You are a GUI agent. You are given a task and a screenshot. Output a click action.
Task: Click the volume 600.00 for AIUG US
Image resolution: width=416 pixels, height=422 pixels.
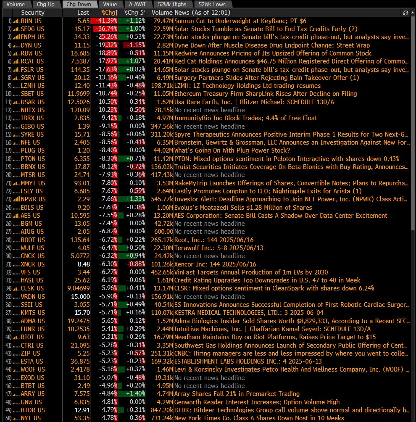pos(163,232)
